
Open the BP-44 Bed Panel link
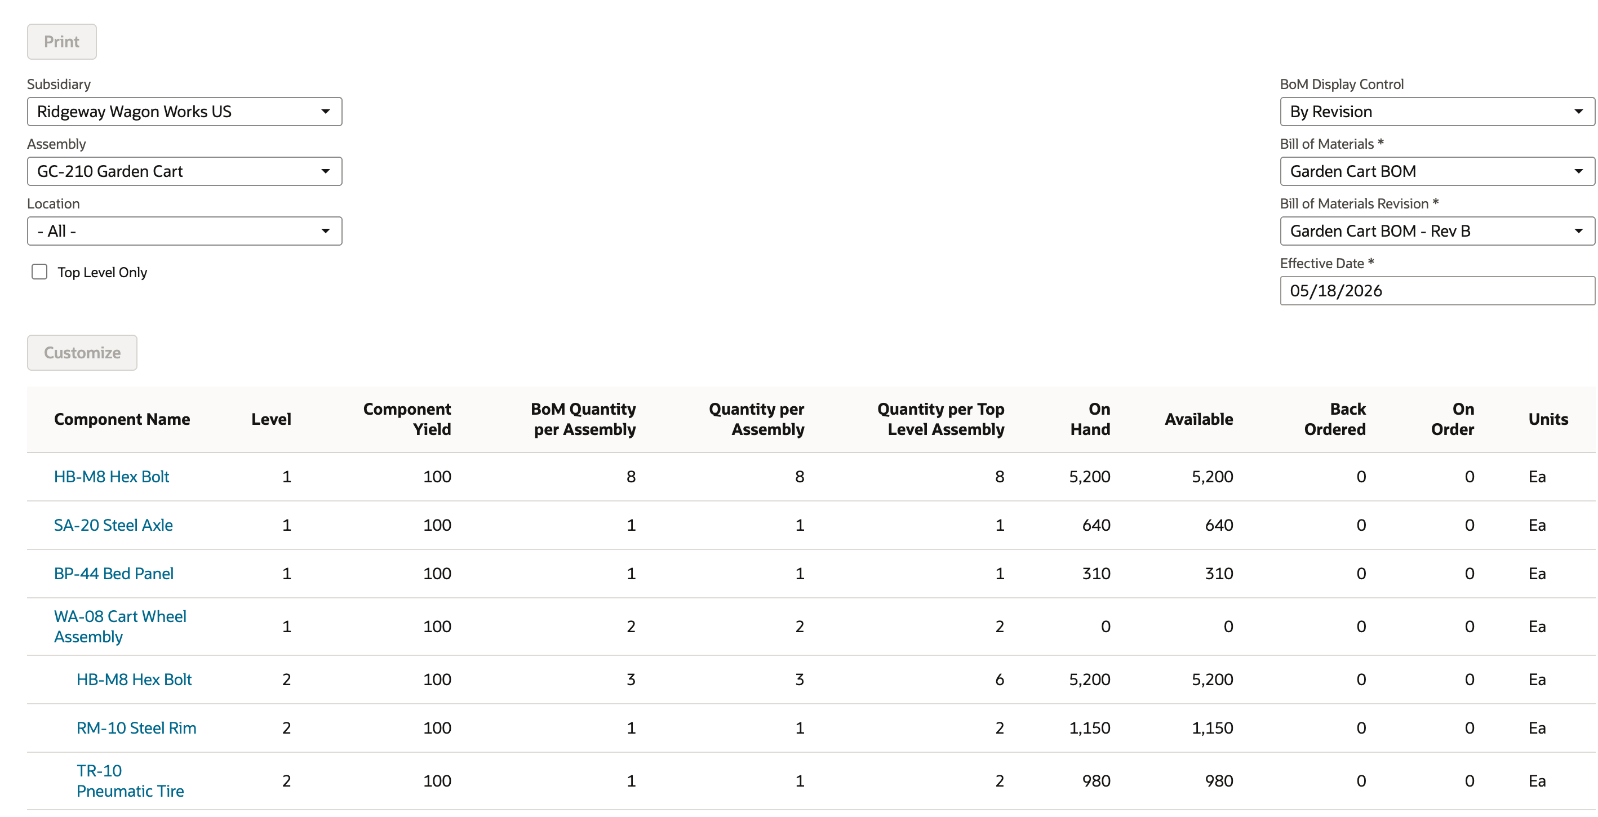click(x=113, y=573)
